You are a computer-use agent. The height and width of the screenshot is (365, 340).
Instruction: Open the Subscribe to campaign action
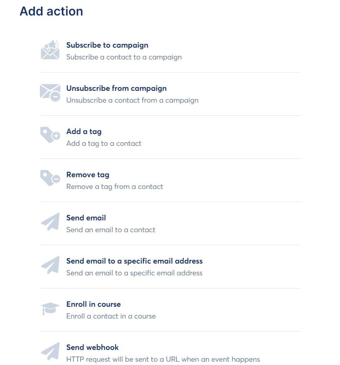click(107, 45)
